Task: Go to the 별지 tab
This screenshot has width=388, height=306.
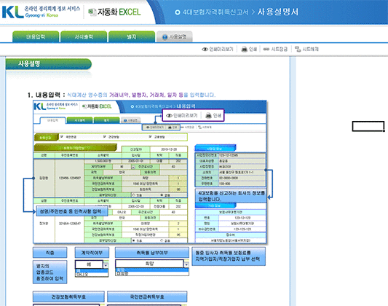Action: click(132, 37)
